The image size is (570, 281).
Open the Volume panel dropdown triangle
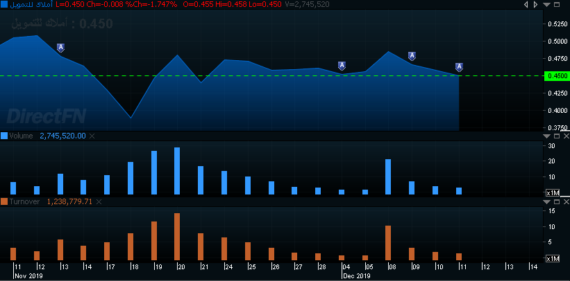[x=546, y=136]
